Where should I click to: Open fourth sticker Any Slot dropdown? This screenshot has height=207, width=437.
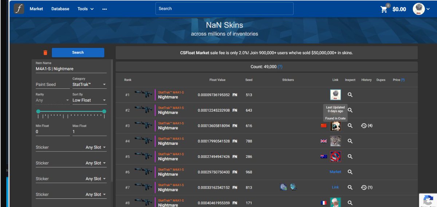[96, 194]
